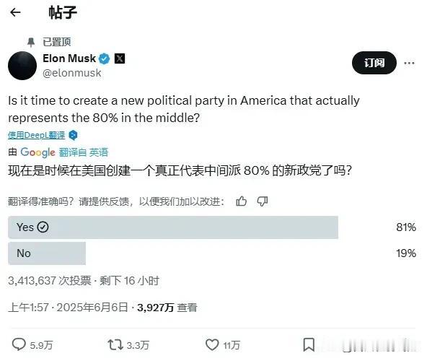Bookmark this post

pos(309,344)
